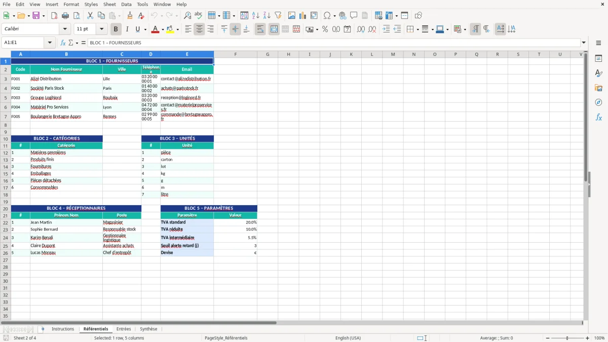This screenshot has width=608, height=342.
Task: Click column F header
Action: click(x=235, y=54)
